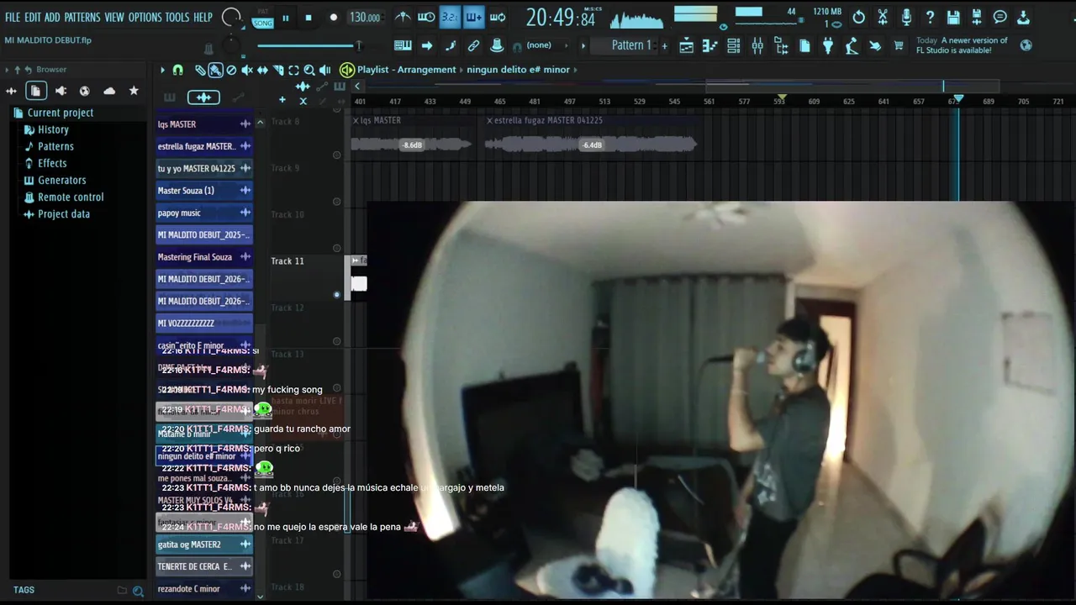Open the (none) pattern selector dropdown

click(x=546, y=45)
